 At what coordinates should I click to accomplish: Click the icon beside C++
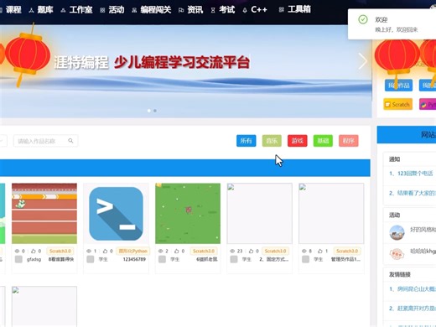point(245,10)
